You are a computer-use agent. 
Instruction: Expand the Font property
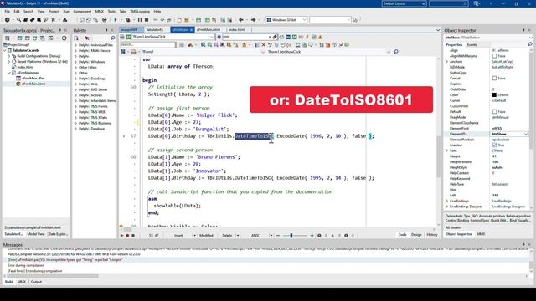click(447, 150)
